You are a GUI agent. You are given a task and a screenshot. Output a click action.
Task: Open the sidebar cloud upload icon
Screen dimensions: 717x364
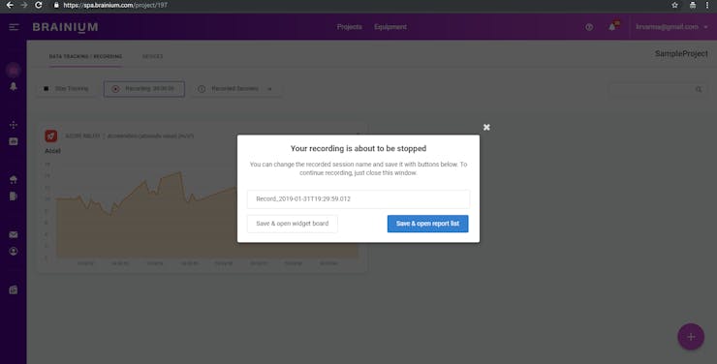point(14,179)
